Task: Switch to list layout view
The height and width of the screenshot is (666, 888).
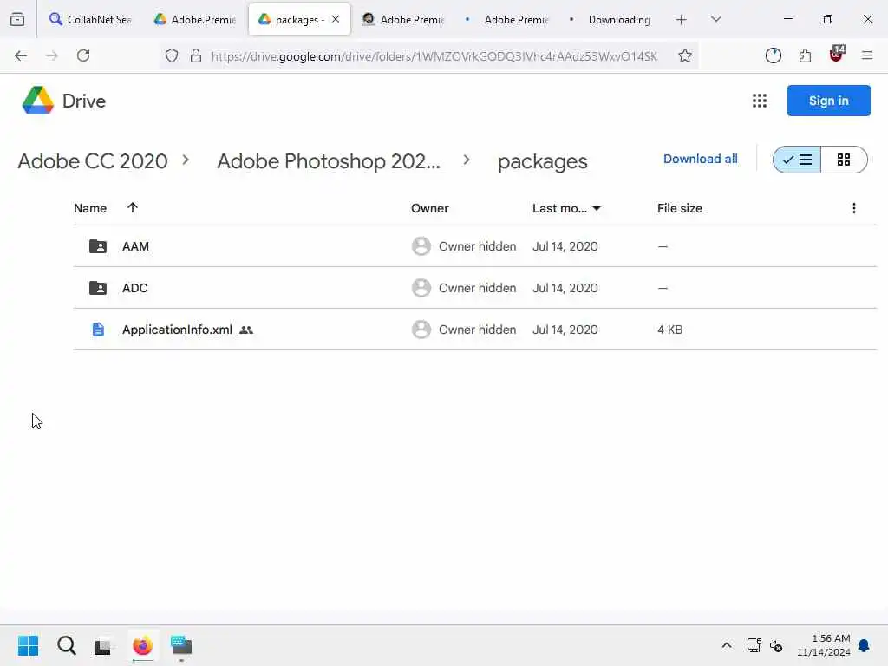Action: 797,160
